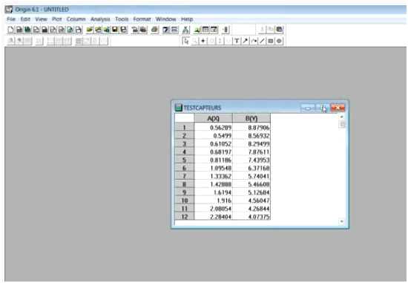Open the Plot menu

[x=56, y=19]
